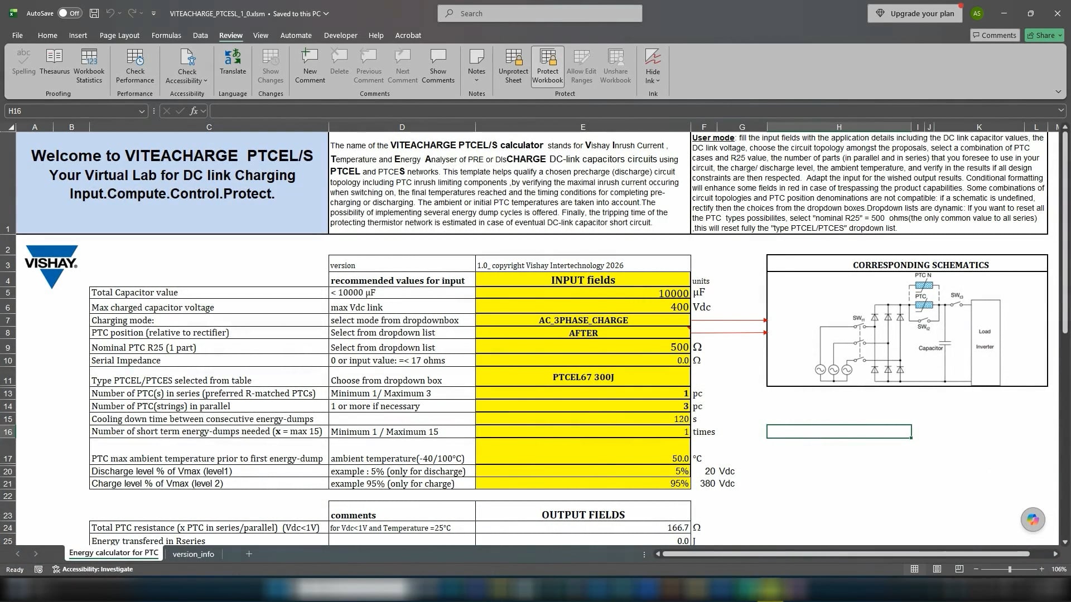Viewport: 1071px width, 602px height.
Task: Toggle the AutoSave switch
Action: [x=70, y=13]
